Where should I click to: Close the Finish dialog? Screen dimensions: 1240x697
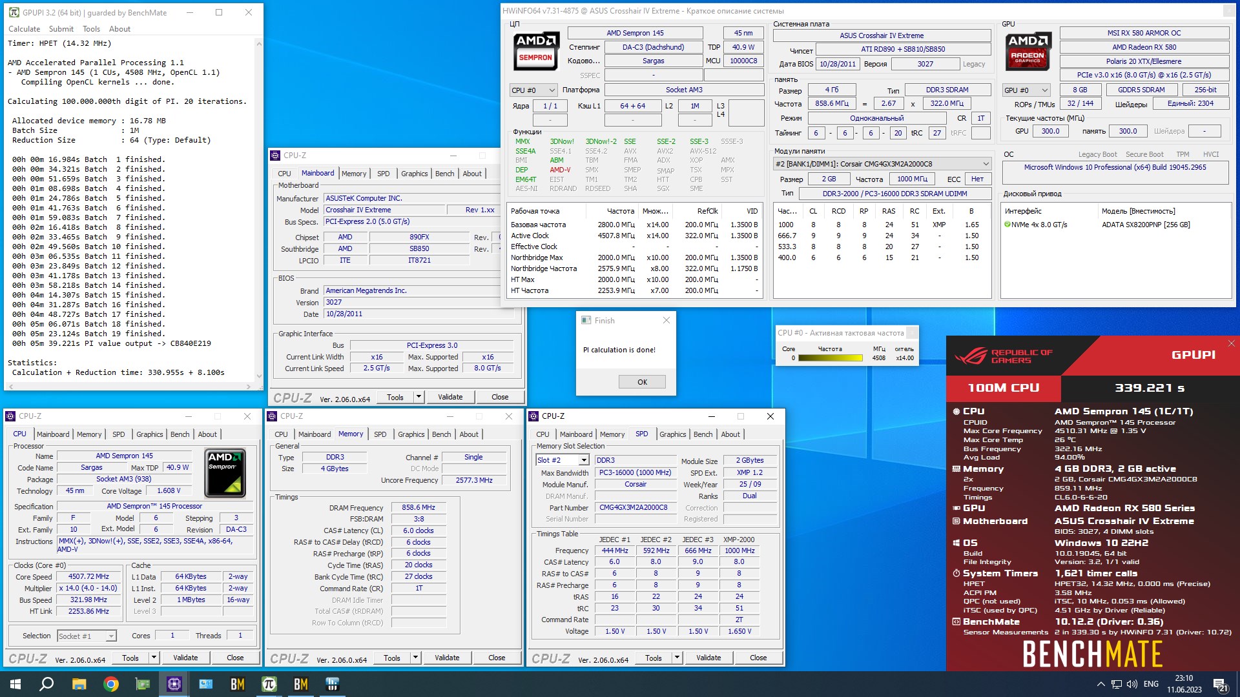[666, 320]
